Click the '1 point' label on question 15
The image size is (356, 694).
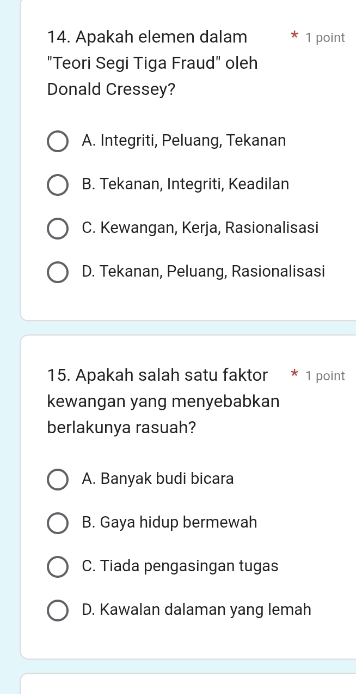pyautogui.click(x=325, y=376)
